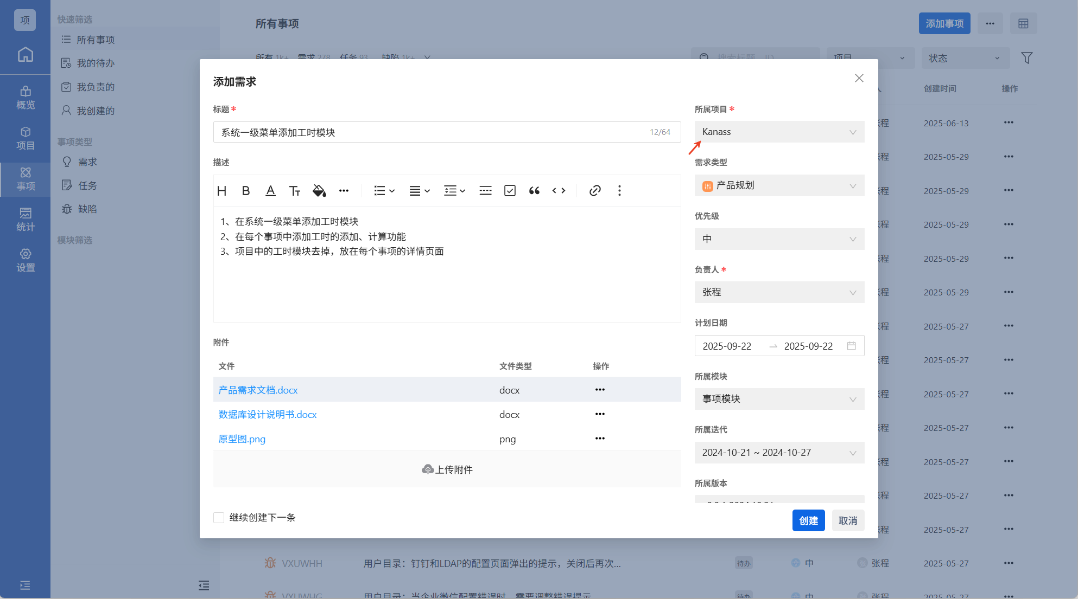This screenshot has width=1078, height=599.
Task: Click the task checklist checkbox icon
Action: (x=510, y=191)
